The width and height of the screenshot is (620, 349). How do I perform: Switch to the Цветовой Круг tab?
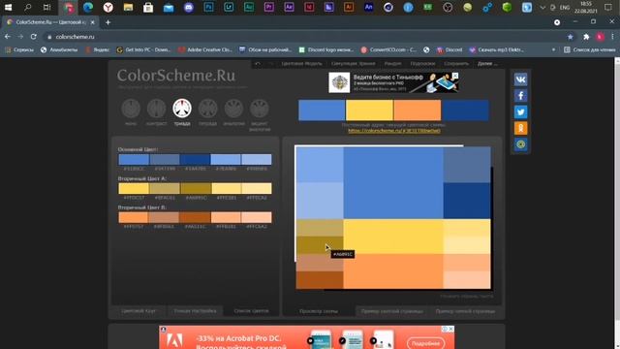click(139, 311)
